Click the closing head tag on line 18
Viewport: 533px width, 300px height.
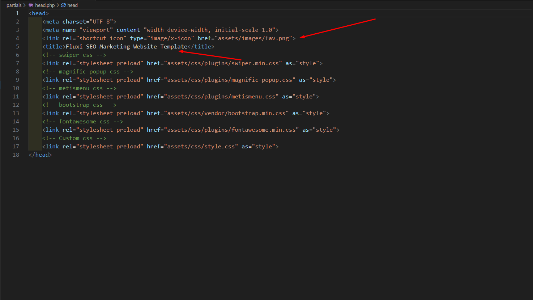coord(40,155)
